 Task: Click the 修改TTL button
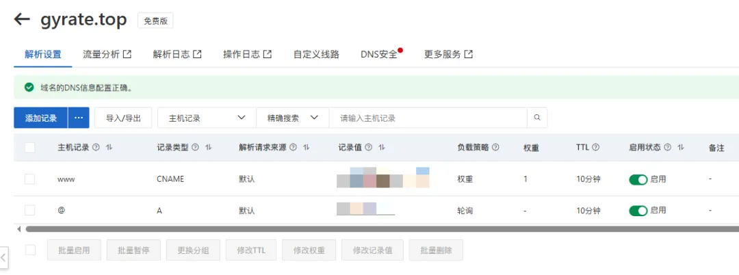tap(251, 250)
